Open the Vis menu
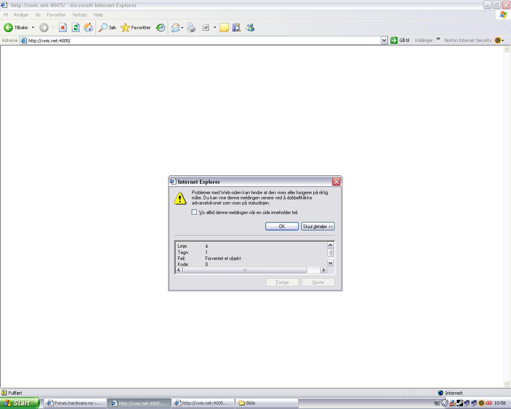The width and height of the screenshot is (511, 409). (38, 15)
